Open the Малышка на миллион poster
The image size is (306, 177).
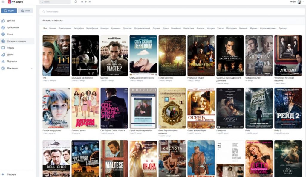[x=85, y=56]
